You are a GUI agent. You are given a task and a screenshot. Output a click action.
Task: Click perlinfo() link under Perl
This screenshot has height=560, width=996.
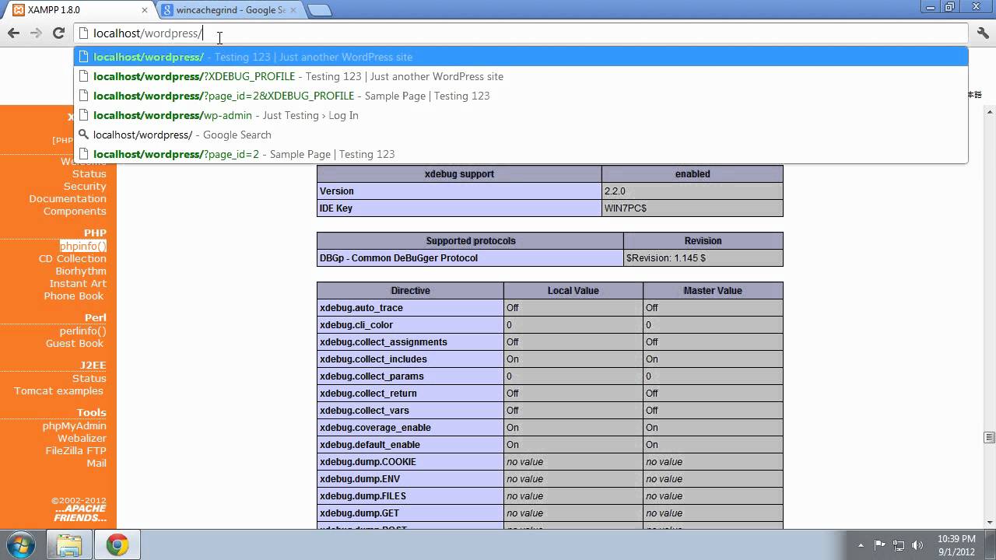point(83,331)
